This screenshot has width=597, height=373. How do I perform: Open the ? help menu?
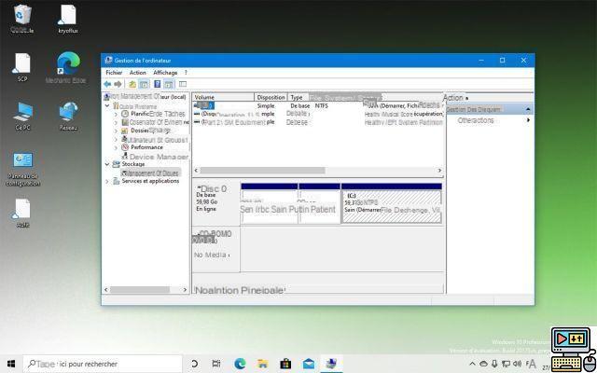coord(186,73)
